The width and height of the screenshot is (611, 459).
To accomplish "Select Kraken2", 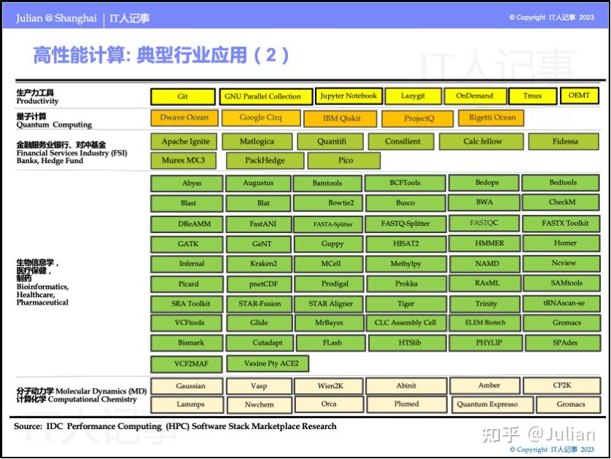I will [258, 264].
